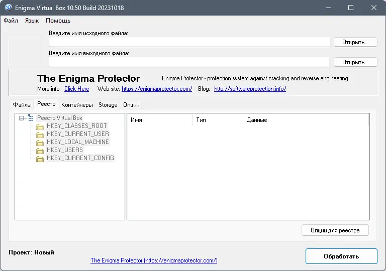Switch to the Файлы tab
This screenshot has height=271, width=386.
(x=22, y=105)
